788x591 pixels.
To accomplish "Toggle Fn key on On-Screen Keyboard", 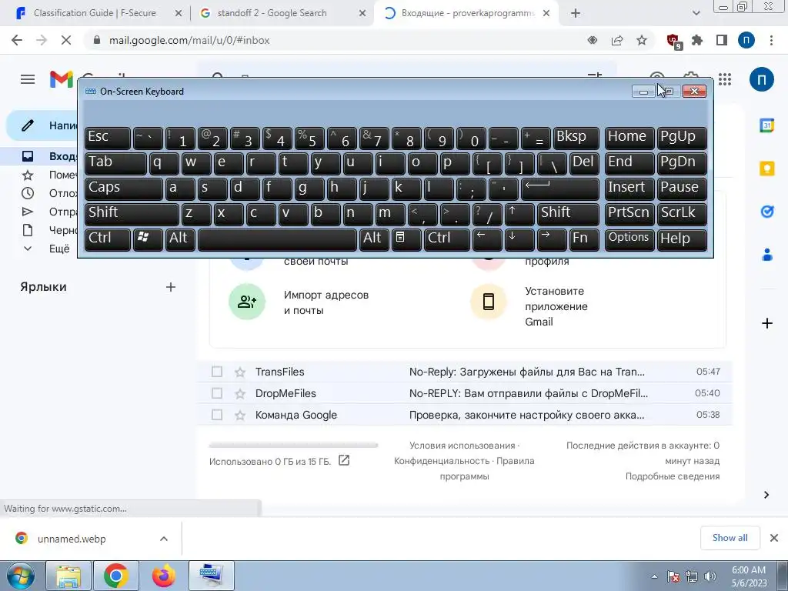I will [x=584, y=239].
